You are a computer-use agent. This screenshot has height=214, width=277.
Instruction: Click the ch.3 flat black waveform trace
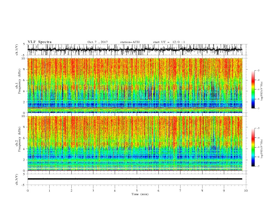pos(135,179)
